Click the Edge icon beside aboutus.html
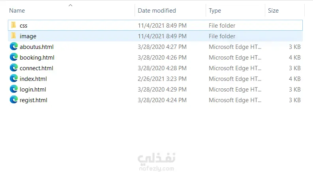The height and width of the screenshot is (172, 313). pos(14,47)
